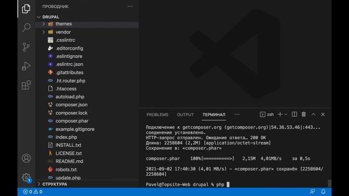Click the composer.json file icon

(x=51, y=105)
